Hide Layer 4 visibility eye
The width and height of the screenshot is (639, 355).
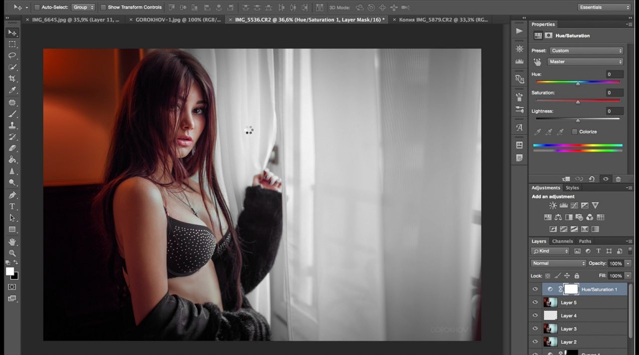535,316
